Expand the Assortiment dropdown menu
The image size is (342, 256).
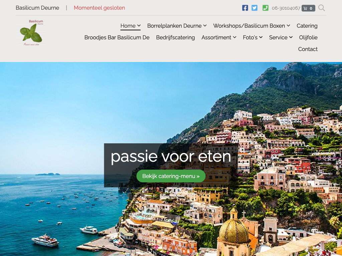coord(235,37)
